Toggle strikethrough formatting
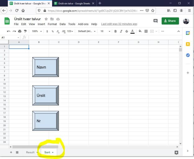This screenshot has height=159, width=194. (x=127, y=31)
